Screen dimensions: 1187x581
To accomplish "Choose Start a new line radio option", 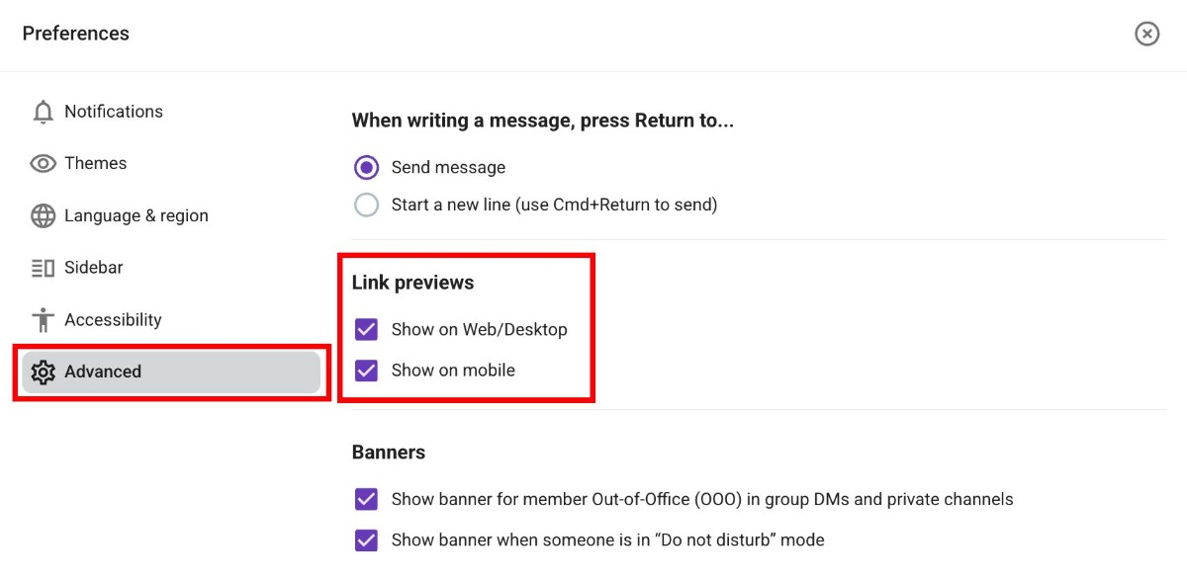I will 367,206.
